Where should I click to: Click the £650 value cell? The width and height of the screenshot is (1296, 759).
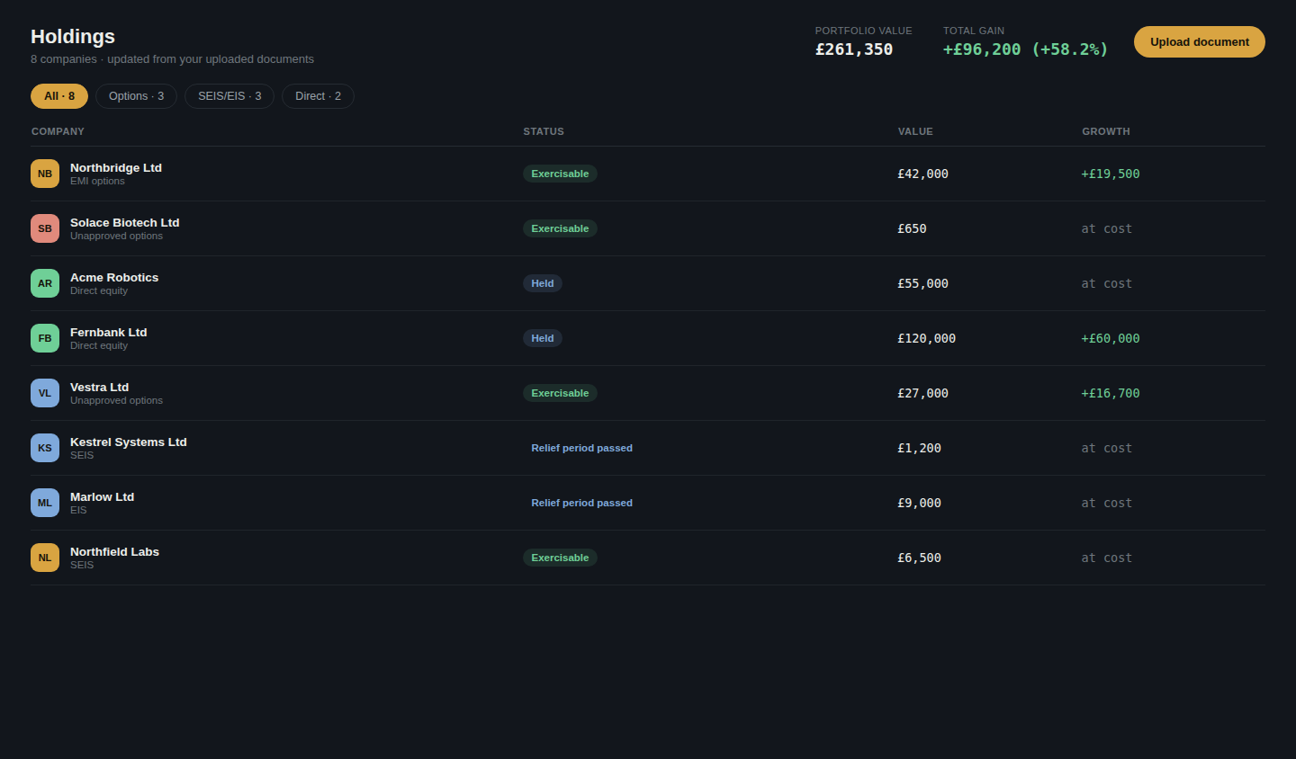[x=912, y=228]
